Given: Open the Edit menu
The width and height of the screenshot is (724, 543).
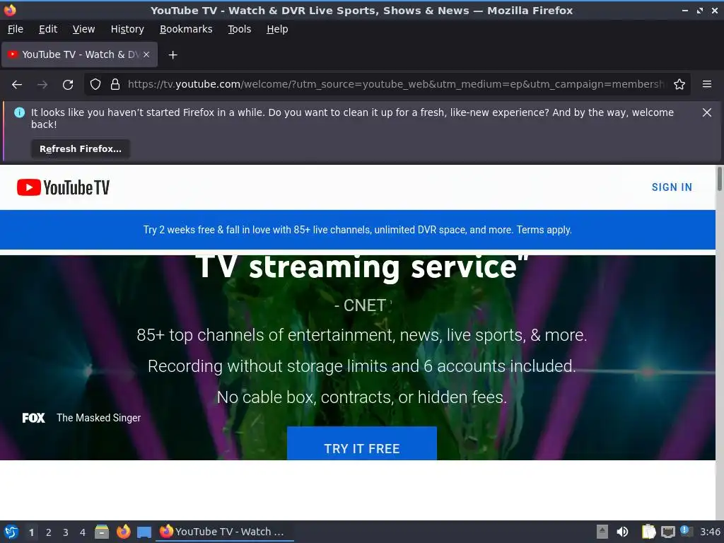Looking at the screenshot, I should point(48,29).
